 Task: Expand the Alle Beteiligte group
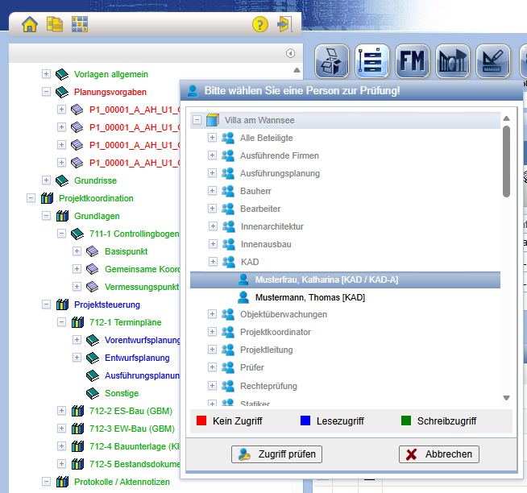pos(212,138)
